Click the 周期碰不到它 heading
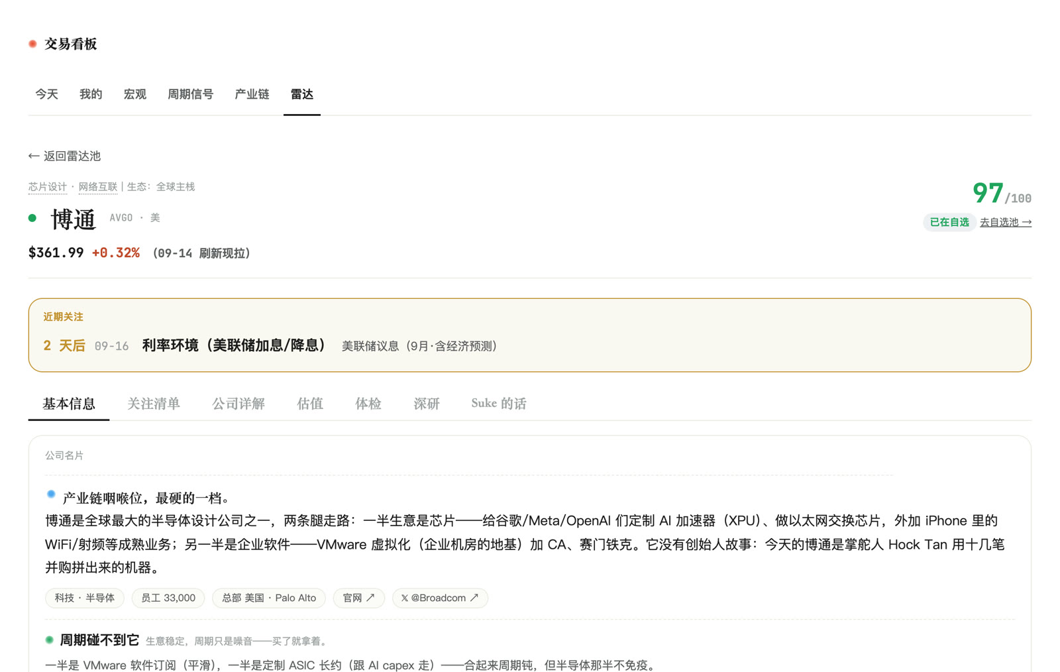This screenshot has height=672, width=1060. 99,640
